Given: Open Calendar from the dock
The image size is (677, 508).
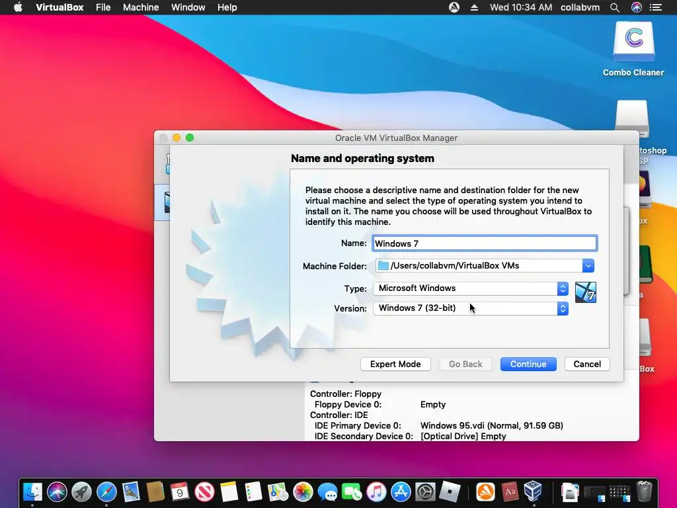Looking at the screenshot, I should point(180,491).
